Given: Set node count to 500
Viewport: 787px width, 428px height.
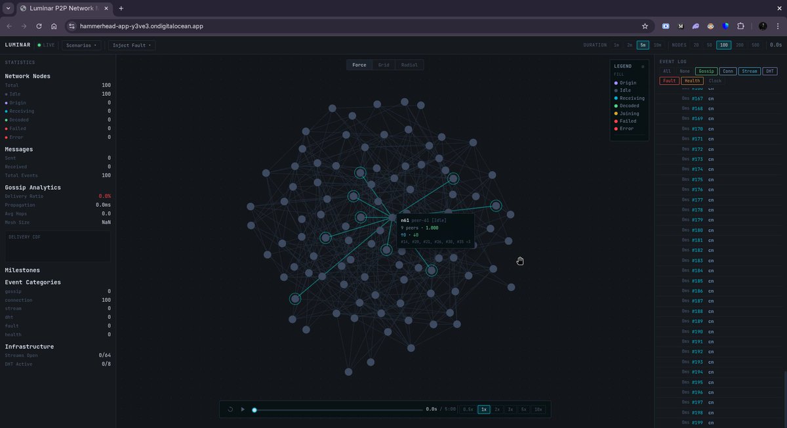Looking at the screenshot, I should point(755,45).
